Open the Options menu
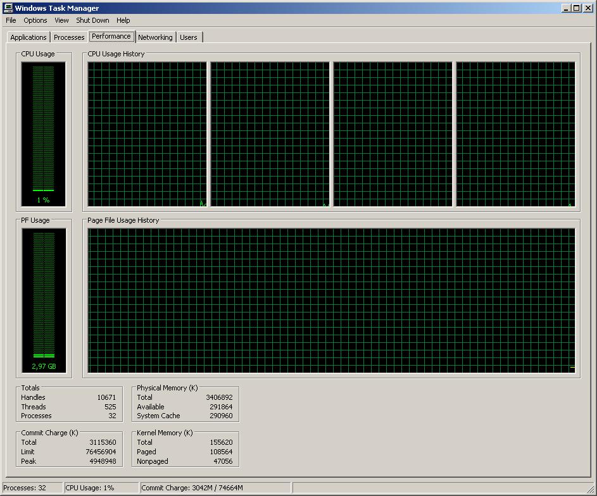 [35, 20]
